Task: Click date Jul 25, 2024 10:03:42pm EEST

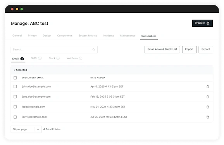Action: pos(109,117)
